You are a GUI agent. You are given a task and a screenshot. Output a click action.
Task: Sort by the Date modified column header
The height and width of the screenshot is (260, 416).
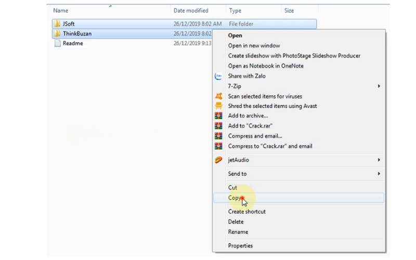pyautogui.click(x=191, y=10)
